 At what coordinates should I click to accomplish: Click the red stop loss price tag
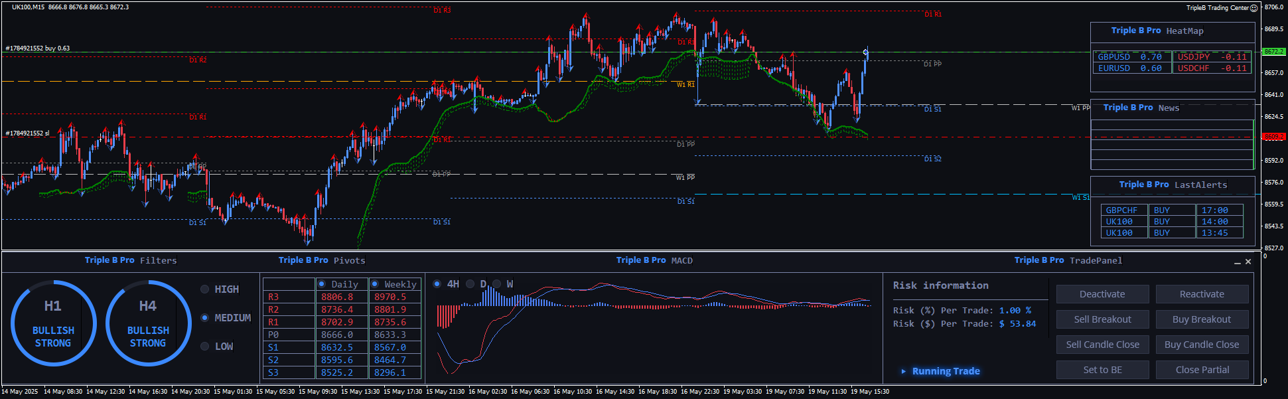pos(1273,137)
